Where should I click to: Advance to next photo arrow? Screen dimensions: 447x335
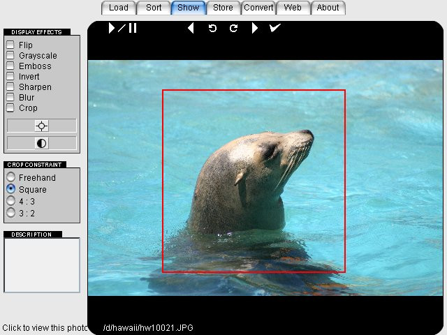[x=254, y=28]
